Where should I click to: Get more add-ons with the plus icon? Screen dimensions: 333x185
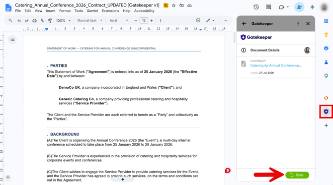point(326,125)
